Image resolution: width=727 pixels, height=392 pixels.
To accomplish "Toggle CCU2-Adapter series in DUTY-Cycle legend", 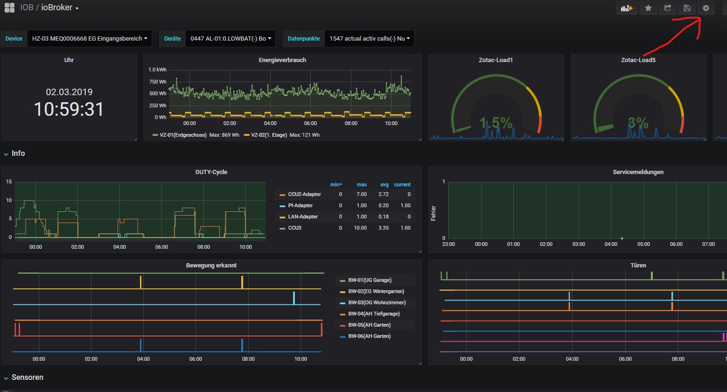I will 304,194.
